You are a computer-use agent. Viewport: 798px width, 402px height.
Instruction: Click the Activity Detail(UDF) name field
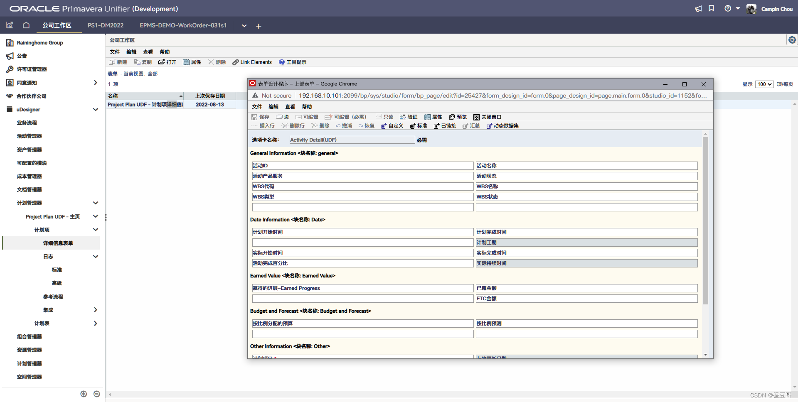[352, 140]
